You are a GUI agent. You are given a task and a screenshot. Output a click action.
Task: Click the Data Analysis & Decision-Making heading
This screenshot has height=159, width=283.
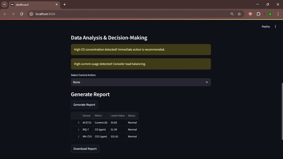109,38
